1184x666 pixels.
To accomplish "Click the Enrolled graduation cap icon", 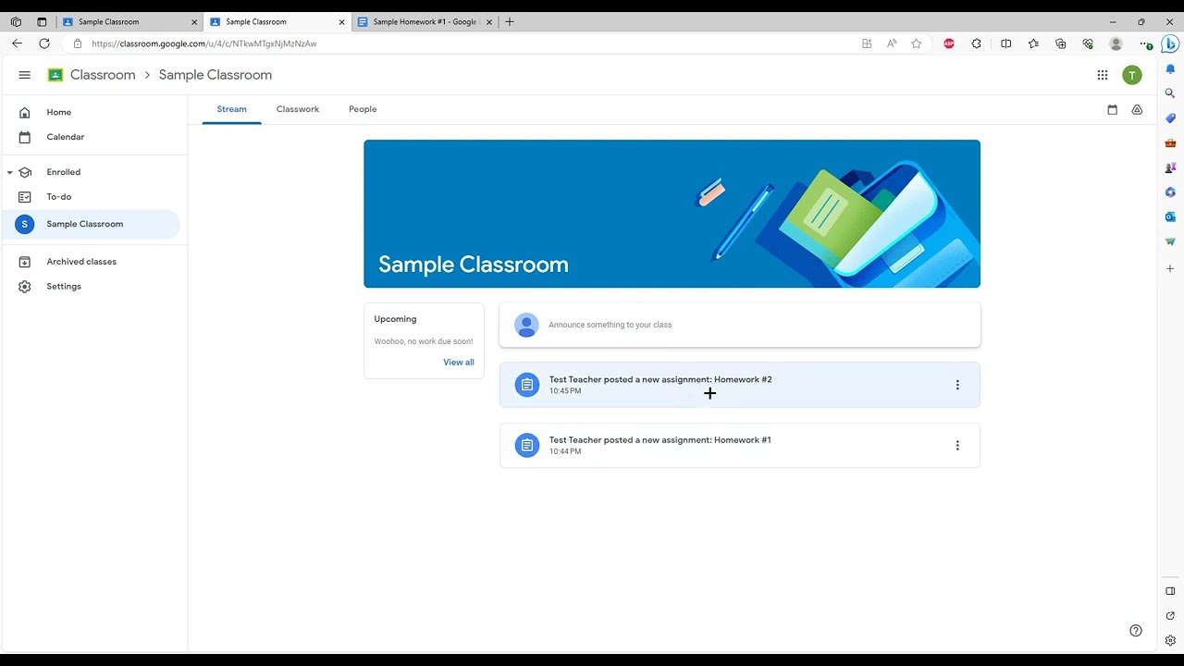I will (25, 172).
